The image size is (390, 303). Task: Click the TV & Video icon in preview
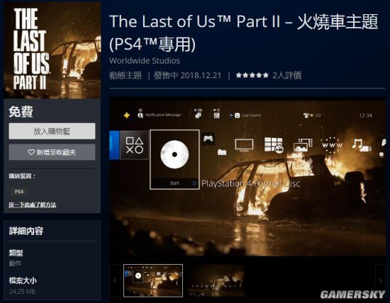(244, 145)
